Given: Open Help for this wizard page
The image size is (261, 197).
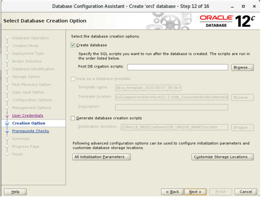Looking at the screenshot, I should pos(15,192).
